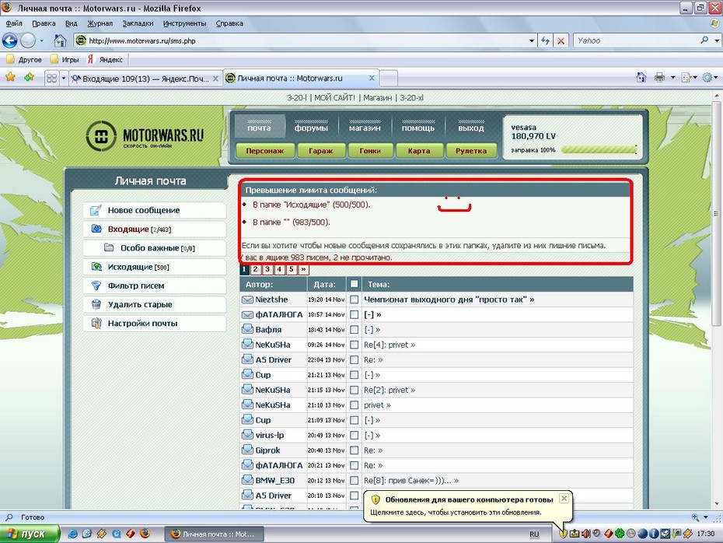723x543 pixels.
Task: Go to page 3 of messages
Action: tap(267, 269)
